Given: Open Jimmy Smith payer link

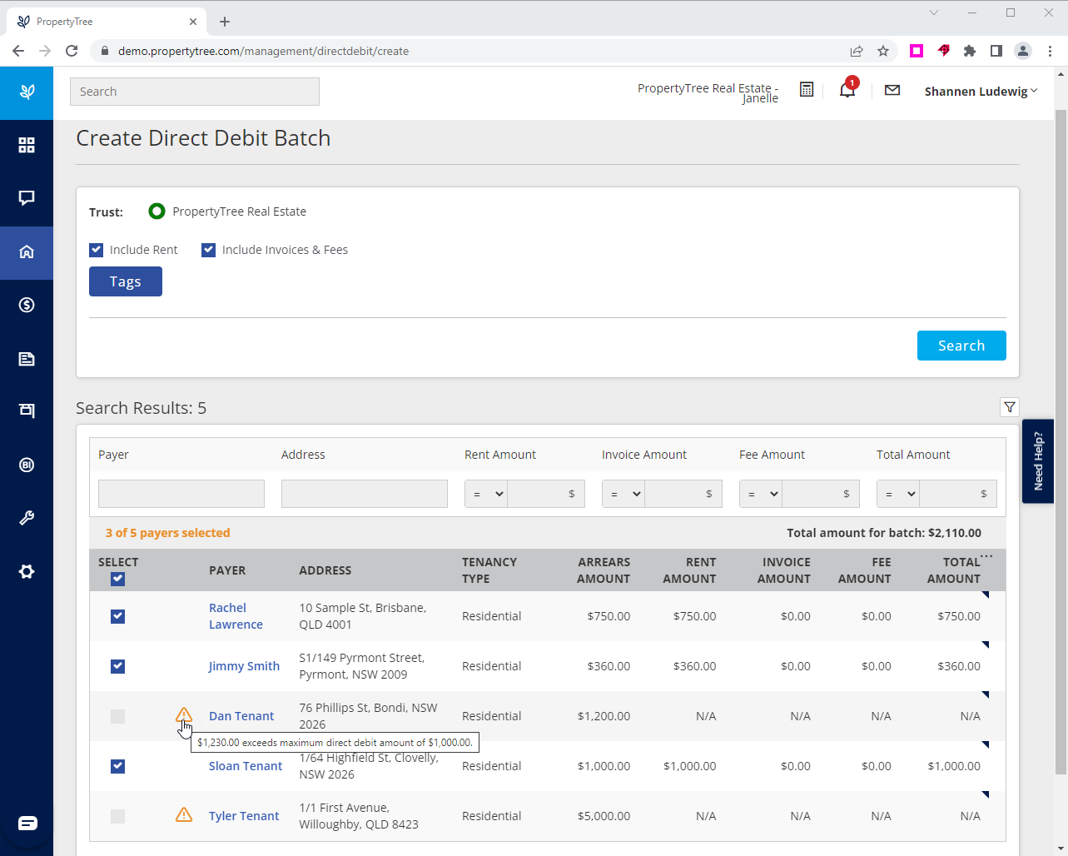Looking at the screenshot, I should pos(244,666).
